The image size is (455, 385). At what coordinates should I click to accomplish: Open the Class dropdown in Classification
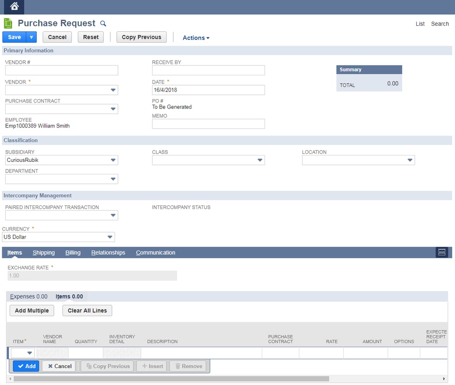[x=261, y=160]
